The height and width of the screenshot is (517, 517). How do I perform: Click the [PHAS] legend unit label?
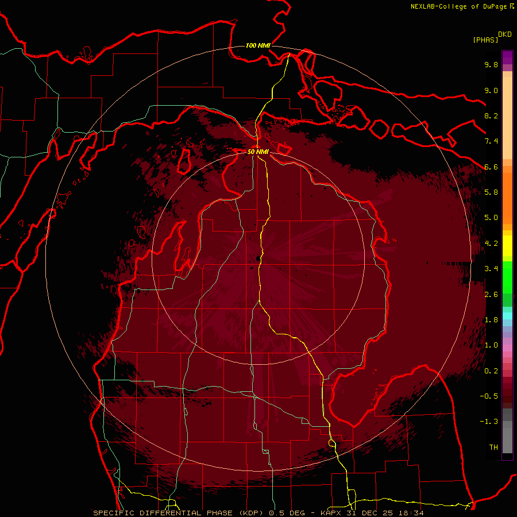click(x=485, y=40)
